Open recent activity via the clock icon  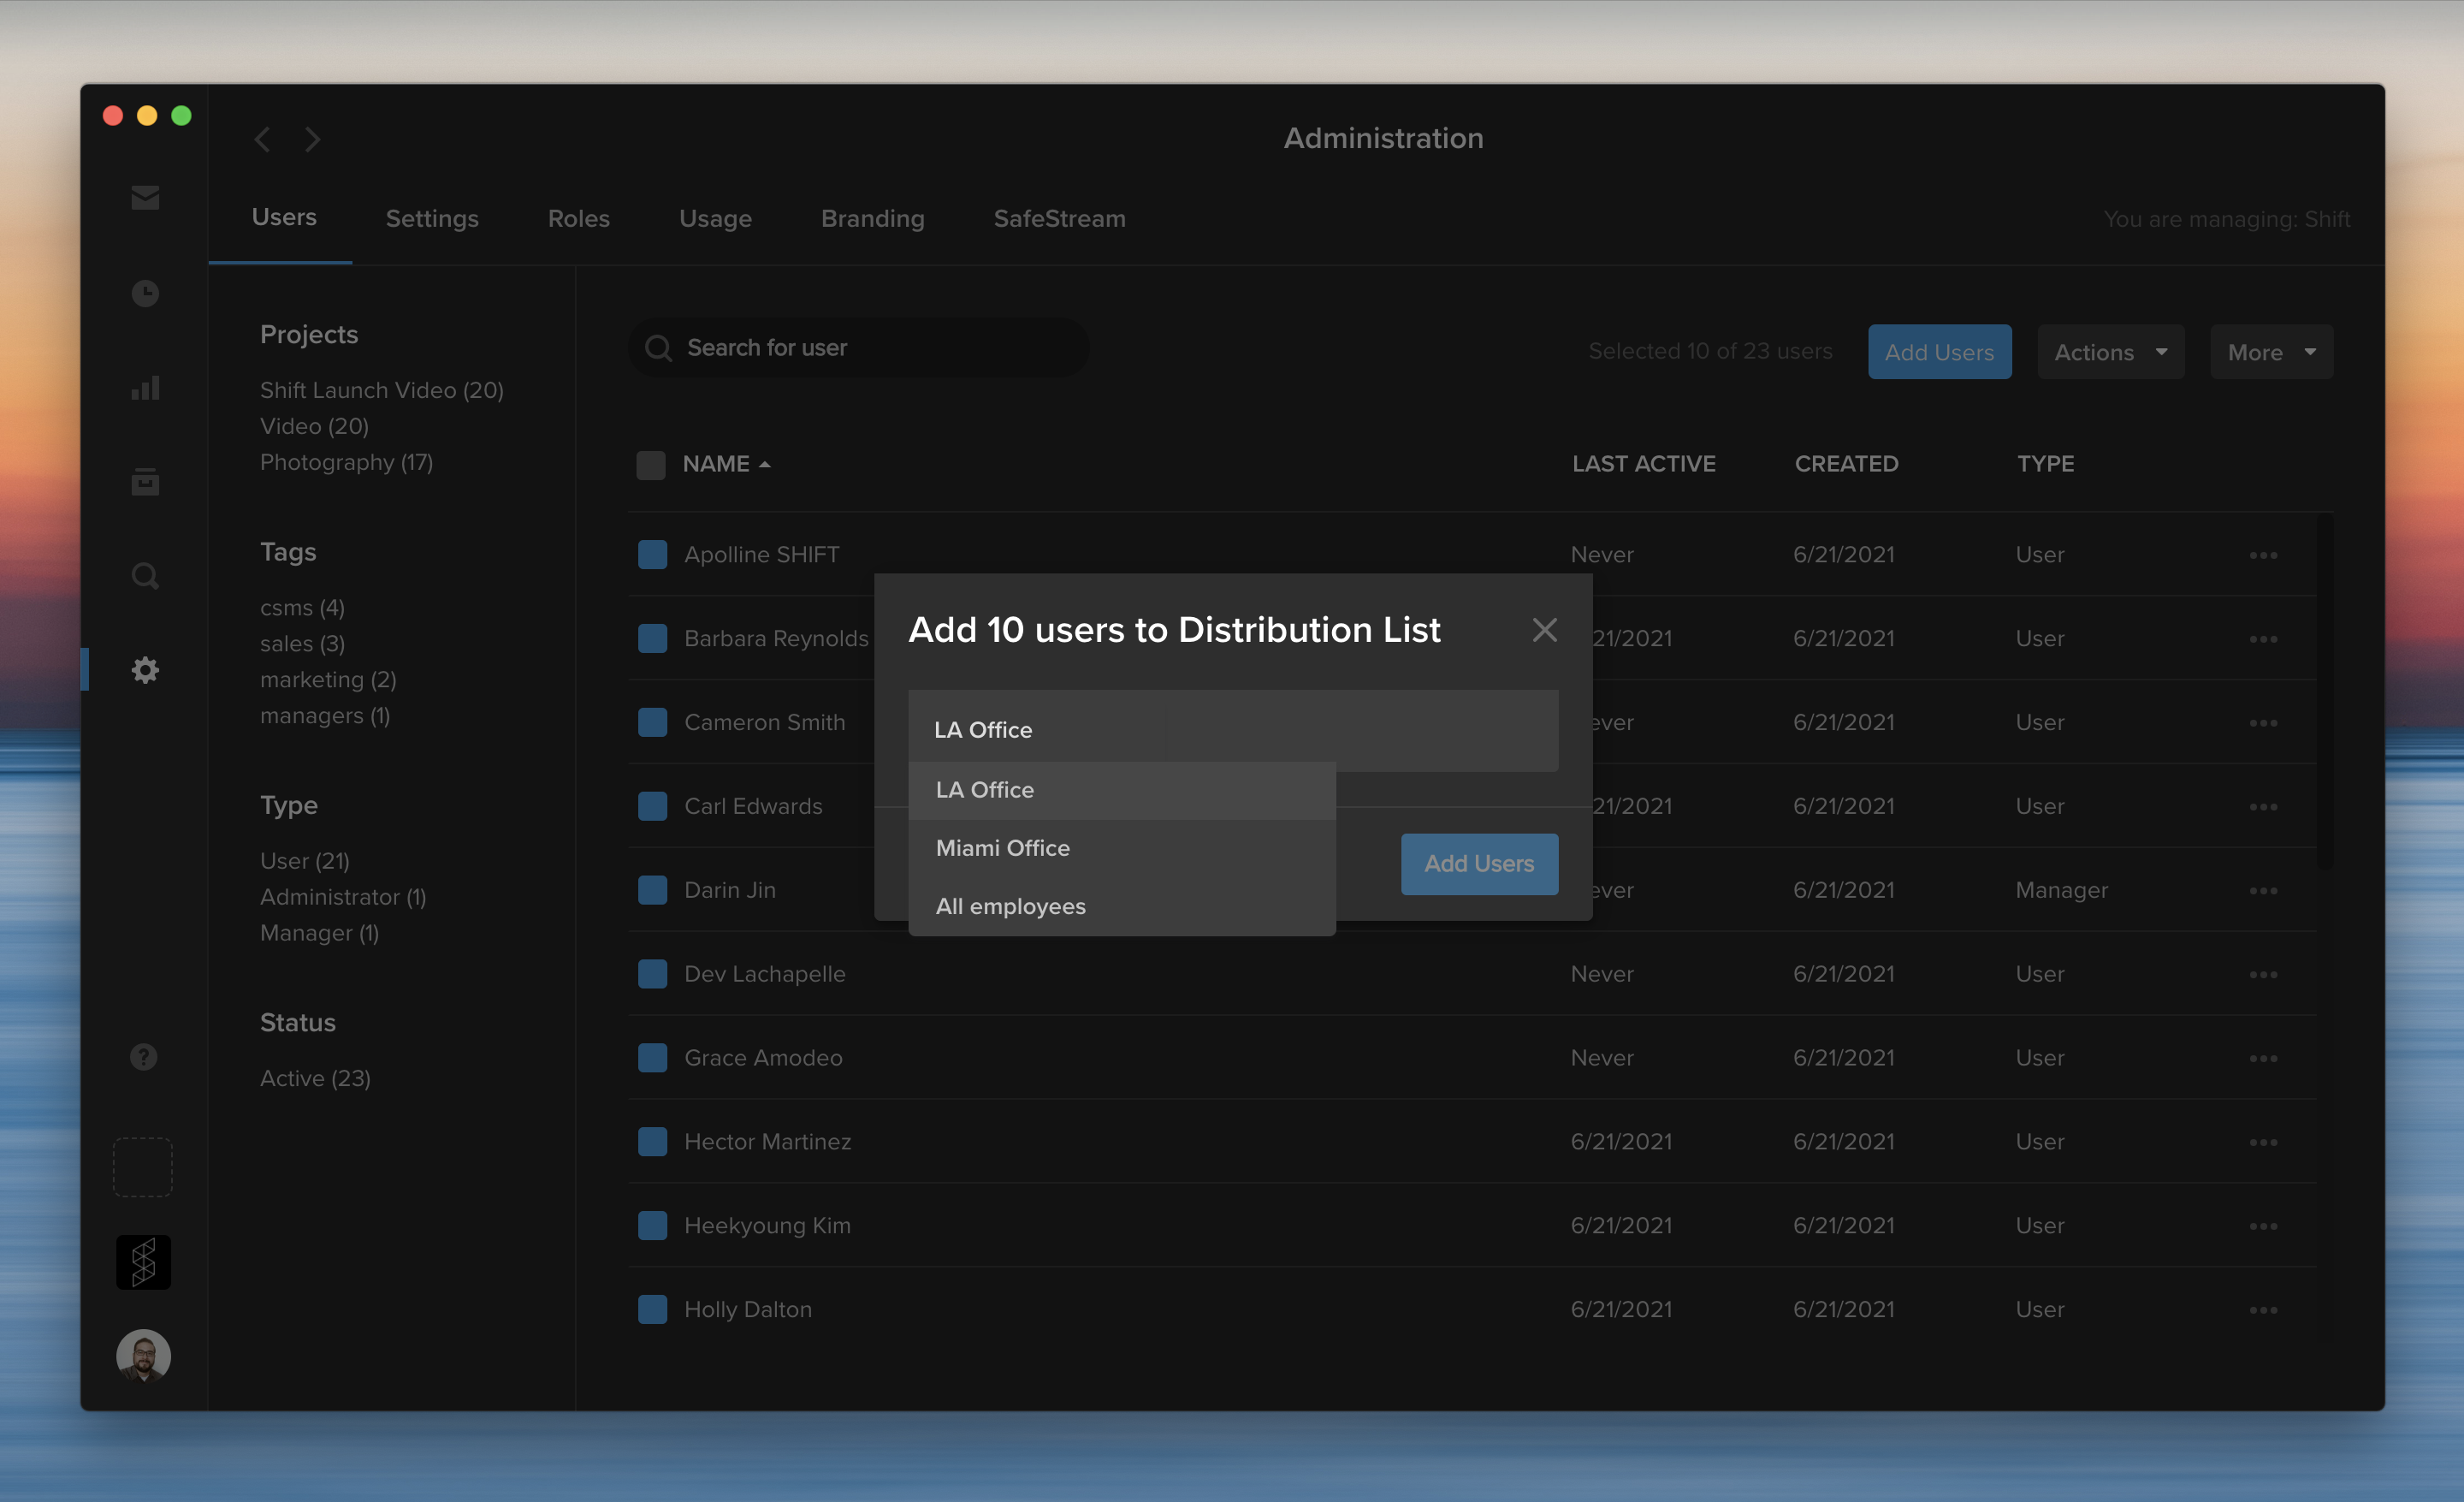click(144, 292)
